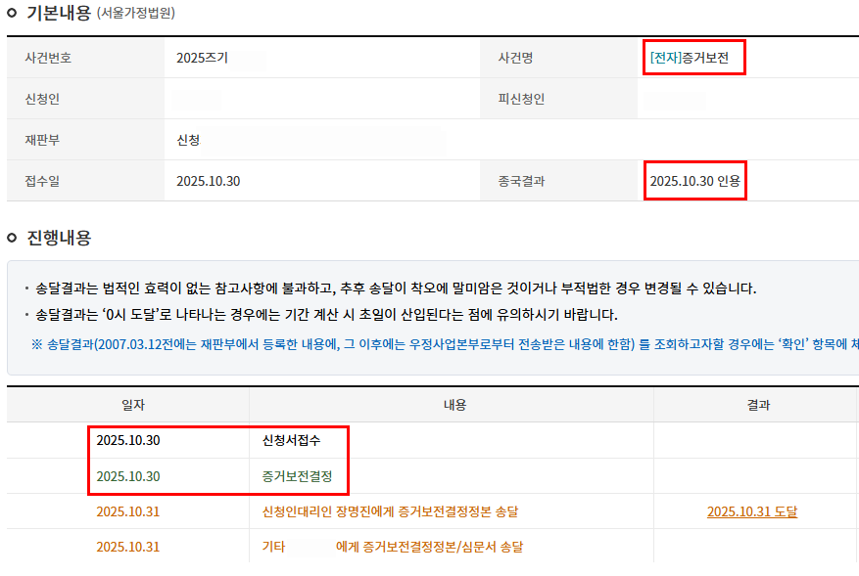Click the 2025즈기 case number value
859x576 pixels.
coord(202,58)
